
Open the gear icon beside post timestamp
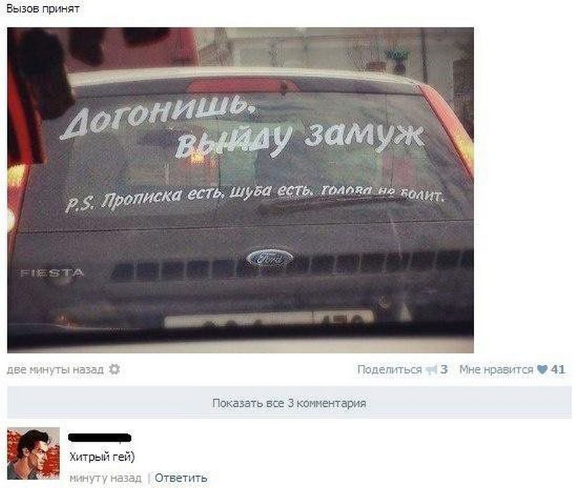click(114, 369)
